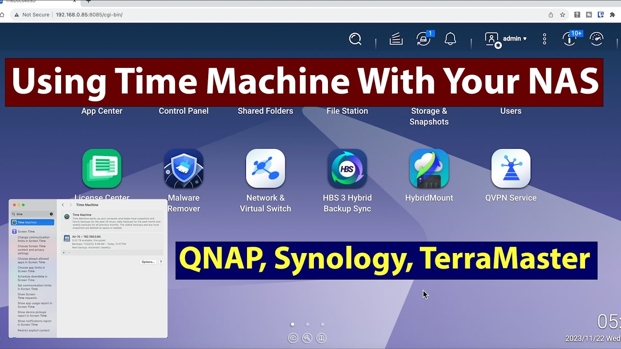Open the three-dot More options menu
Screen dimensions: 621x349
click(x=545, y=39)
